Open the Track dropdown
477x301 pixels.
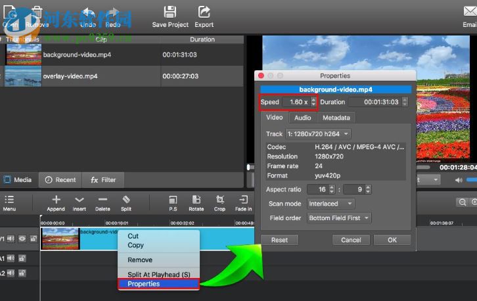(x=318, y=134)
